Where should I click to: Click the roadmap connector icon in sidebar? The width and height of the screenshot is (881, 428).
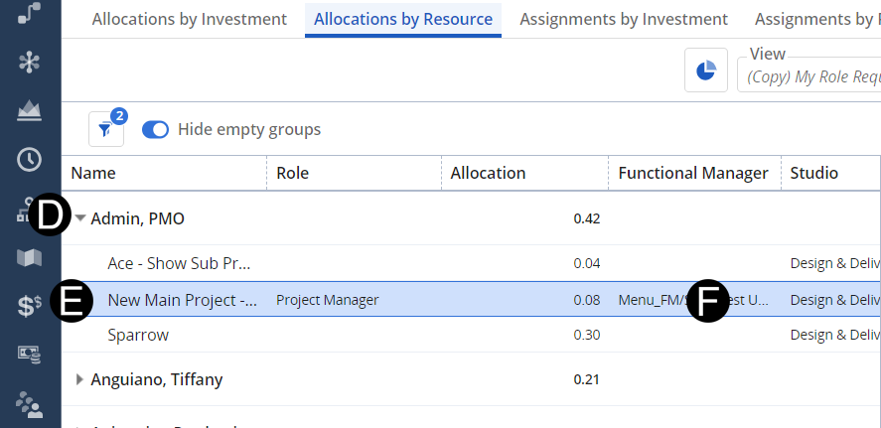pyautogui.click(x=30, y=12)
